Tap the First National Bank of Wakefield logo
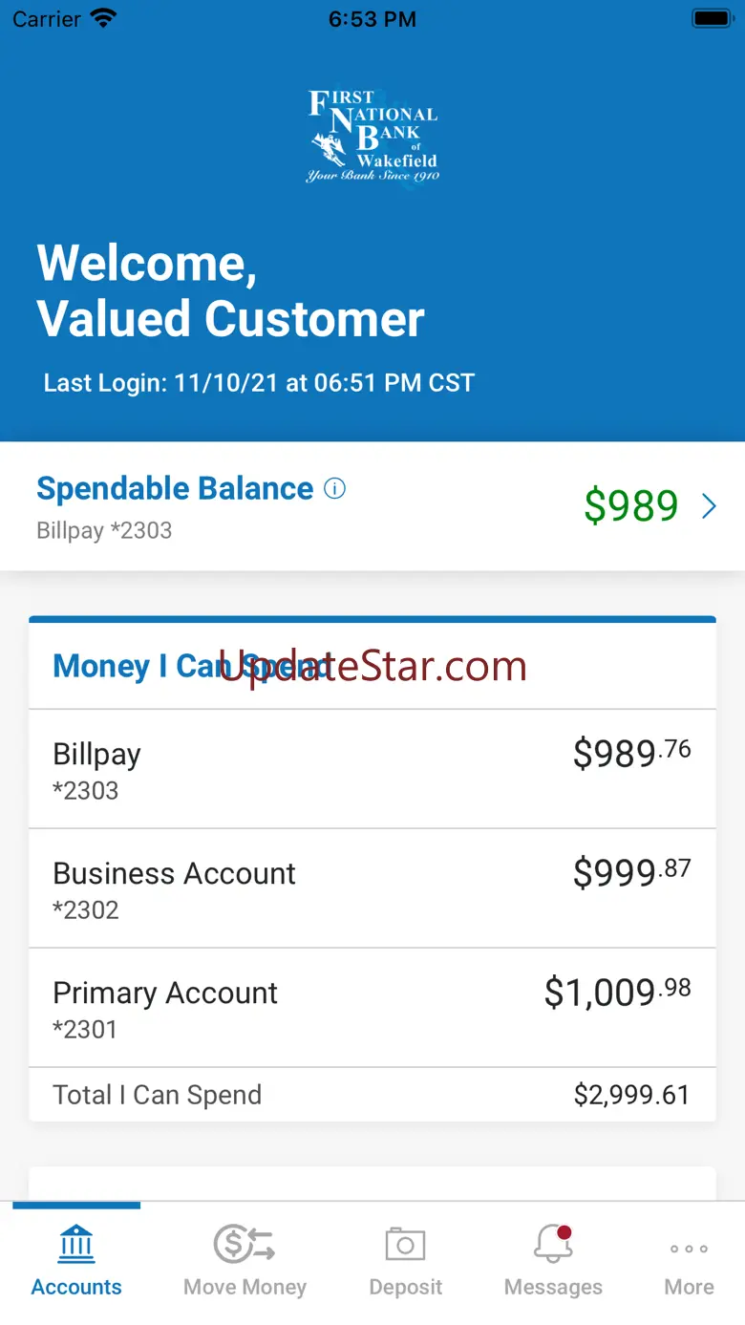745x1325 pixels. 372,136
